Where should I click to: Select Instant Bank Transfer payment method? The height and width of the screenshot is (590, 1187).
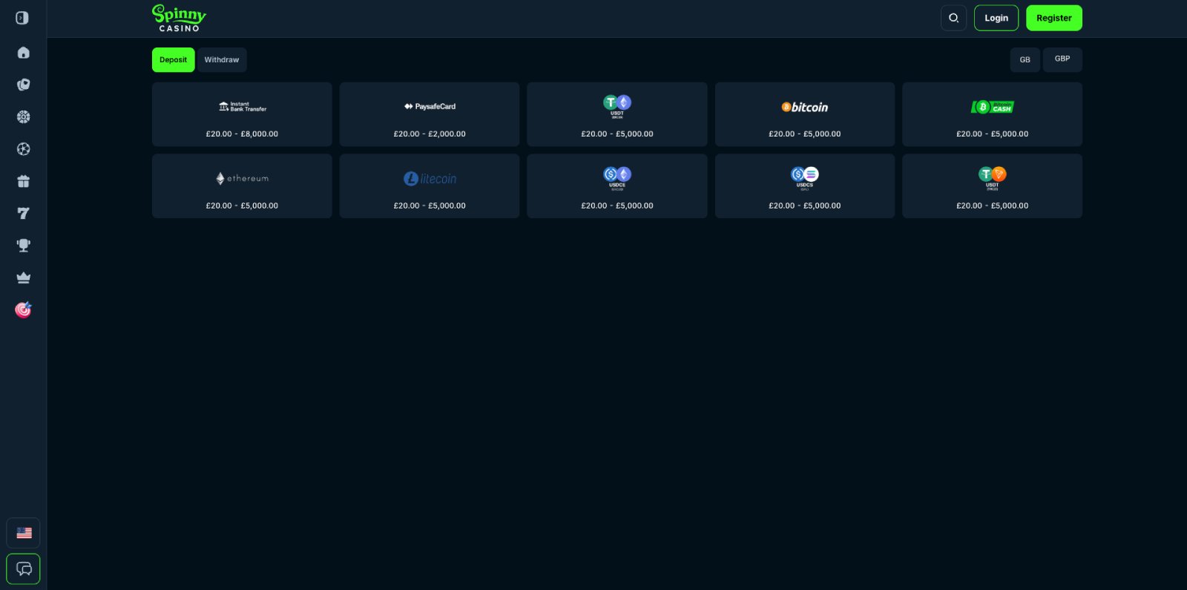(x=242, y=114)
